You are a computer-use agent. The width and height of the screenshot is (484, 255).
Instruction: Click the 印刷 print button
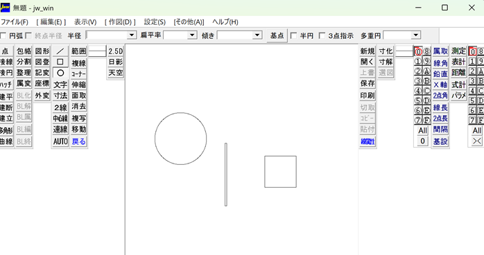pyautogui.click(x=368, y=96)
